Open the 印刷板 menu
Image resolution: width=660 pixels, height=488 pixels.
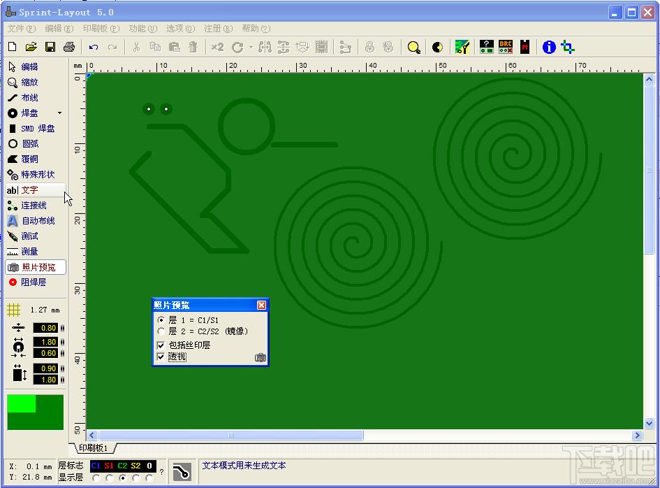(101, 29)
